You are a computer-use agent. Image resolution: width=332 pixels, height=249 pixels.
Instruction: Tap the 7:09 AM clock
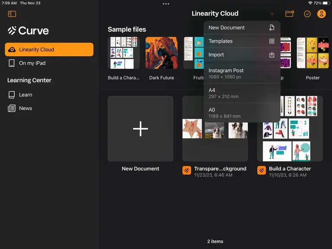click(9, 3)
